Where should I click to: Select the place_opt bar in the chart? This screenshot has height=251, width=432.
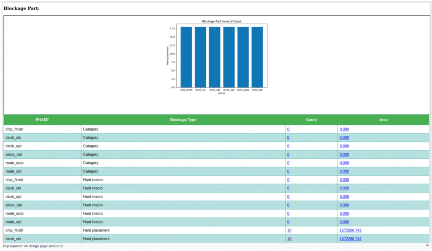pyautogui.click(x=229, y=57)
